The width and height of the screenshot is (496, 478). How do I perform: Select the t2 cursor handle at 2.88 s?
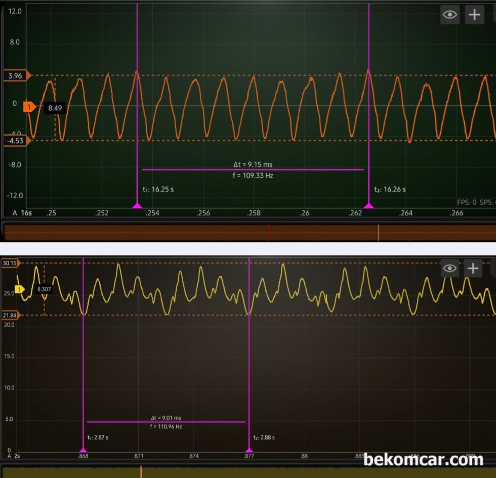click(249, 449)
